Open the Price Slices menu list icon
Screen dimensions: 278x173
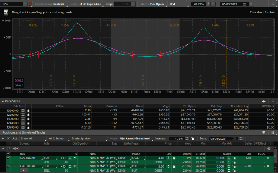pos(273,101)
